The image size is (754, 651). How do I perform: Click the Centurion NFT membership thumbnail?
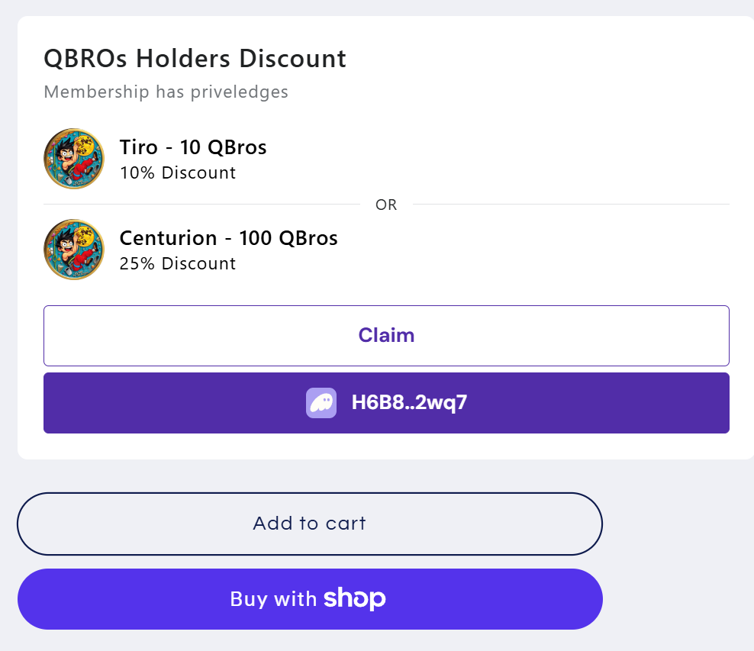tap(73, 249)
